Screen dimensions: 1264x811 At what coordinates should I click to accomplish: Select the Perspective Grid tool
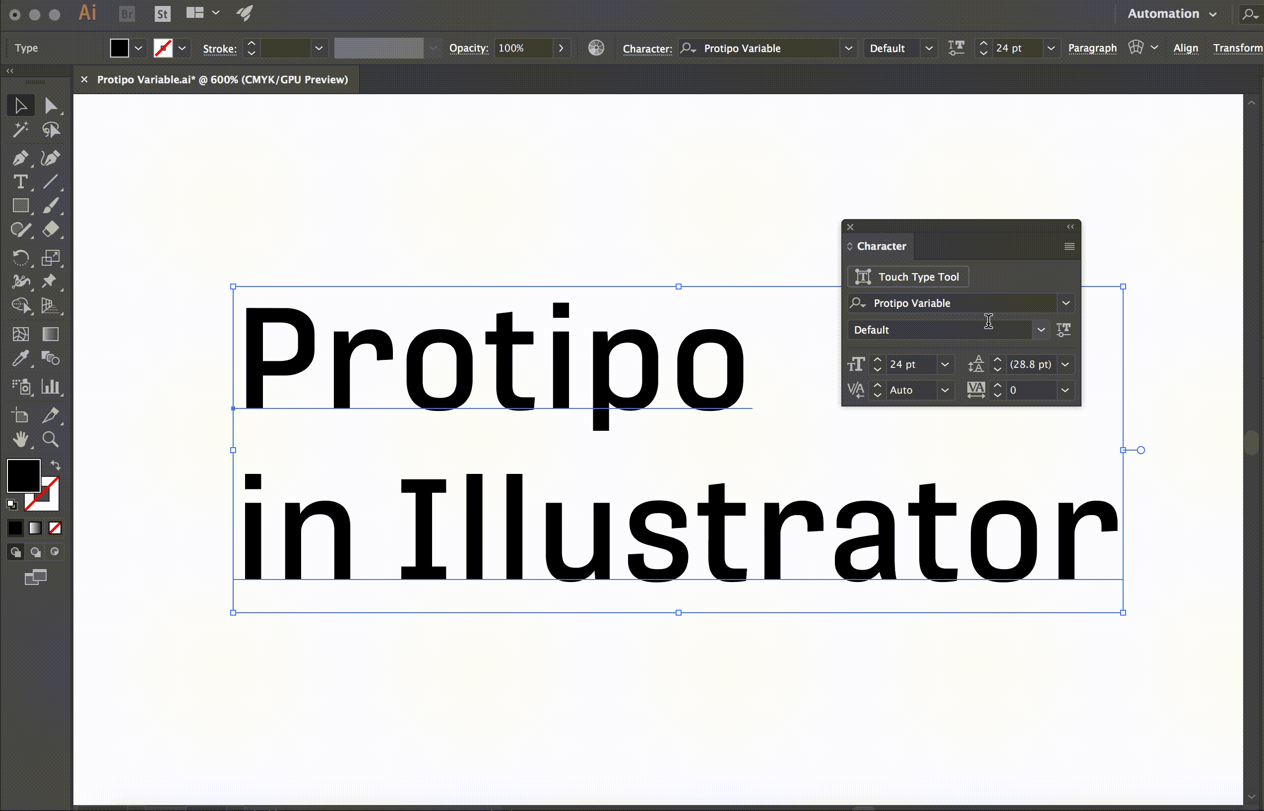(x=51, y=305)
